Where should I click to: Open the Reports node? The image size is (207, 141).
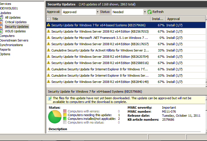coord(5,50)
